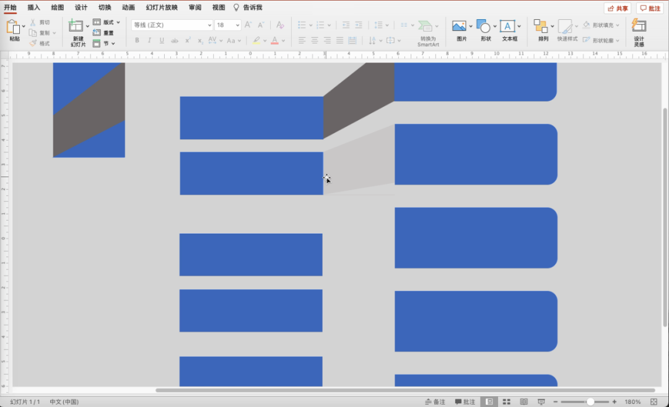Click Tell Me (告诉我) search
669x407 pixels.
pyautogui.click(x=248, y=7)
